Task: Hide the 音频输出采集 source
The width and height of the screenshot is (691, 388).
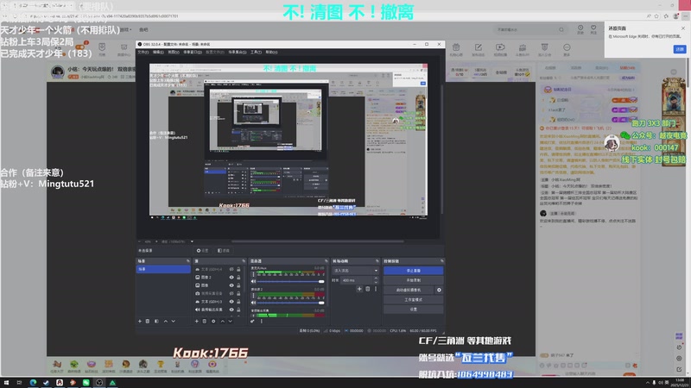Action: point(231,310)
